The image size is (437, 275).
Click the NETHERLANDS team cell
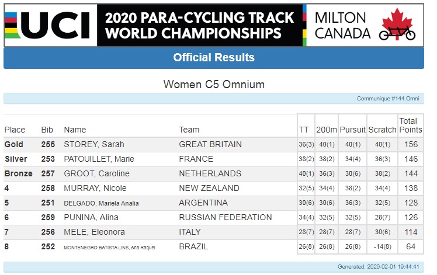(x=210, y=173)
